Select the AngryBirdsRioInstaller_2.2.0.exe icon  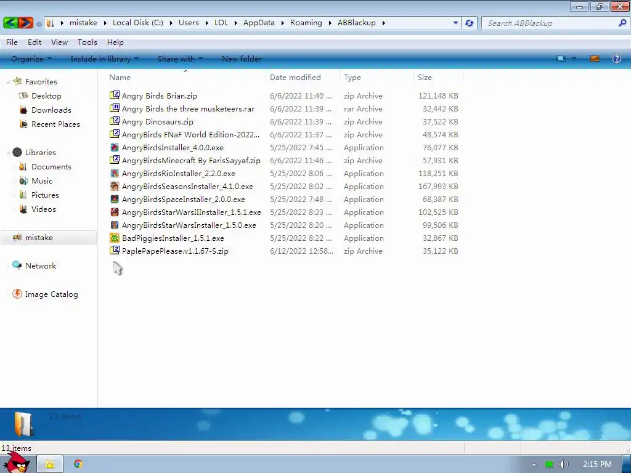[x=115, y=173]
